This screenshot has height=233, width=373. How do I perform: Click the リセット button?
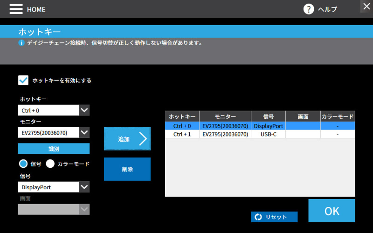pyautogui.click(x=274, y=217)
